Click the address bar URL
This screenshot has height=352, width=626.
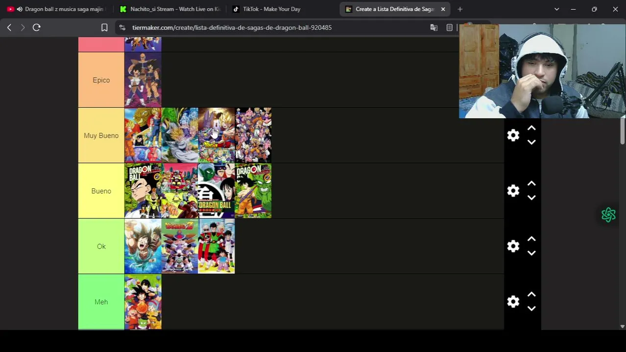click(232, 27)
